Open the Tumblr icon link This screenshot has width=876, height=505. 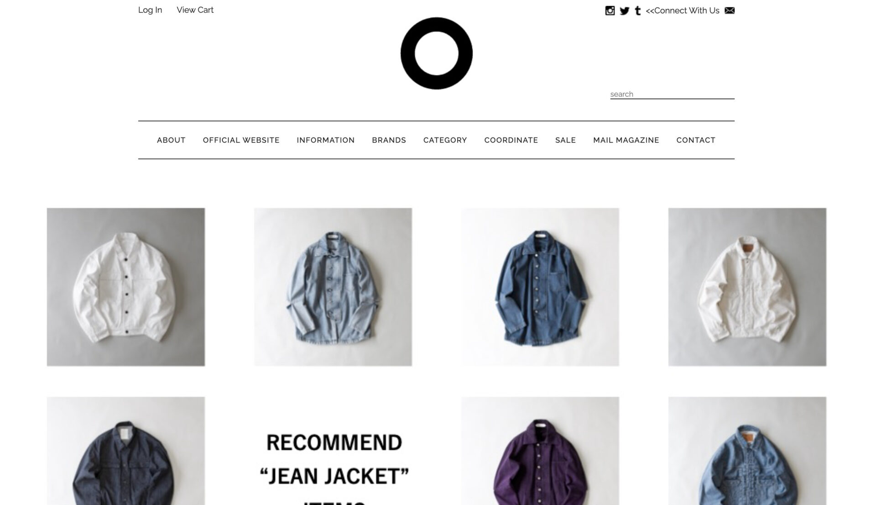638,11
